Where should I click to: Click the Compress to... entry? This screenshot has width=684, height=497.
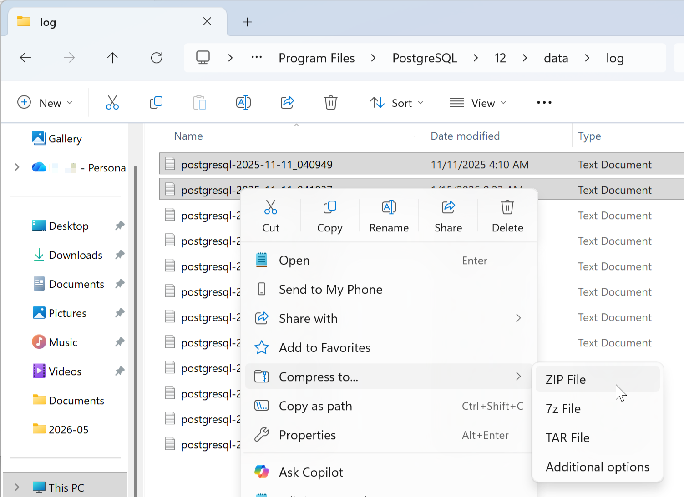[389, 377]
